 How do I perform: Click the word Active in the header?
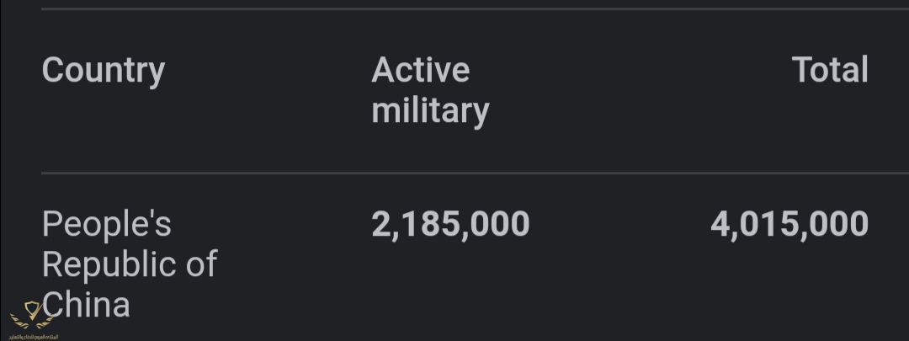point(421,70)
